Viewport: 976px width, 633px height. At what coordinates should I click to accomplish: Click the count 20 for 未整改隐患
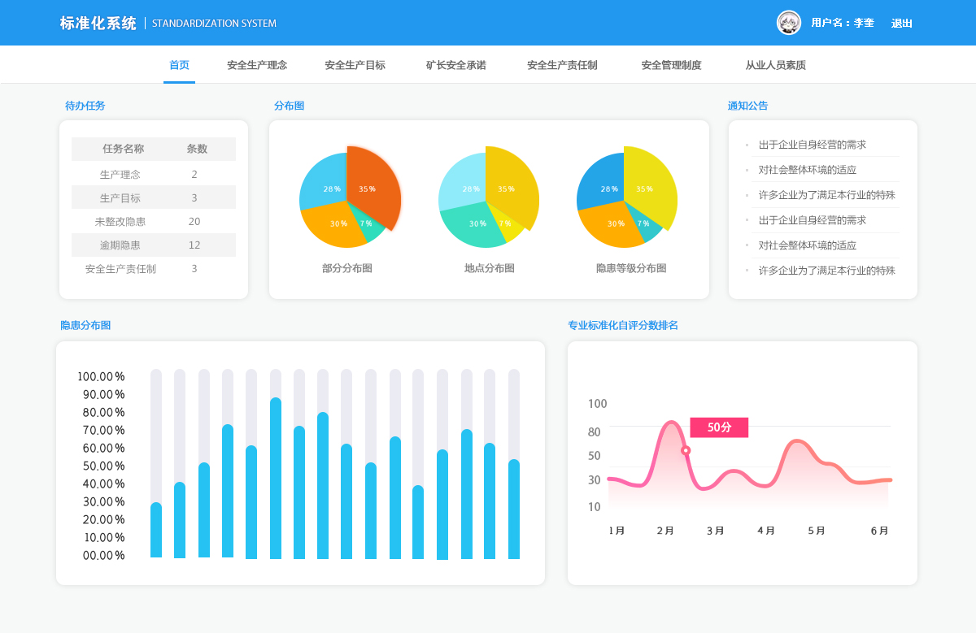pos(194,221)
